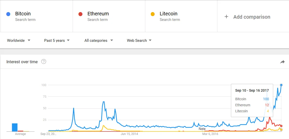The image size is (289, 139).
Task: Open the Web Search type dropdown
Action: pyautogui.click(x=139, y=41)
